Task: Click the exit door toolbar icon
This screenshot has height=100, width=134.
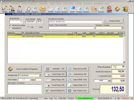Action: [125, 9]
